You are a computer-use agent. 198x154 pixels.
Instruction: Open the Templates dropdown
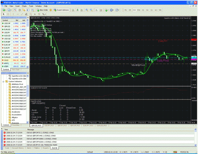[x=117, y=10]
